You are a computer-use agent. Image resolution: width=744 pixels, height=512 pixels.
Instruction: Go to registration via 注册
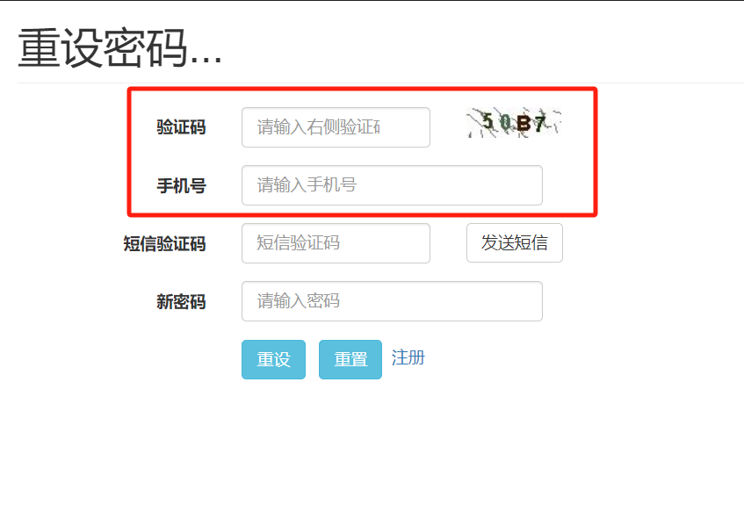tap(408, 357)
